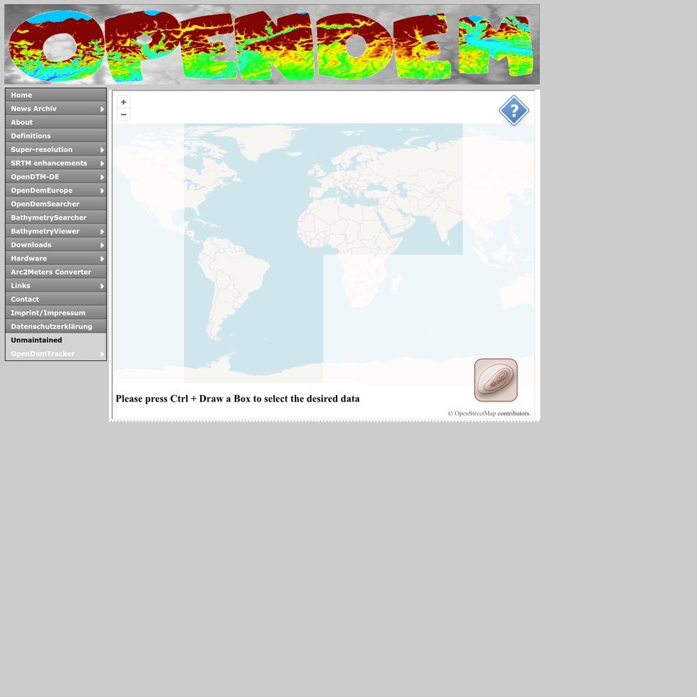Click the highlighted South America map tile
697x697 pixels.
pos(254,319)
